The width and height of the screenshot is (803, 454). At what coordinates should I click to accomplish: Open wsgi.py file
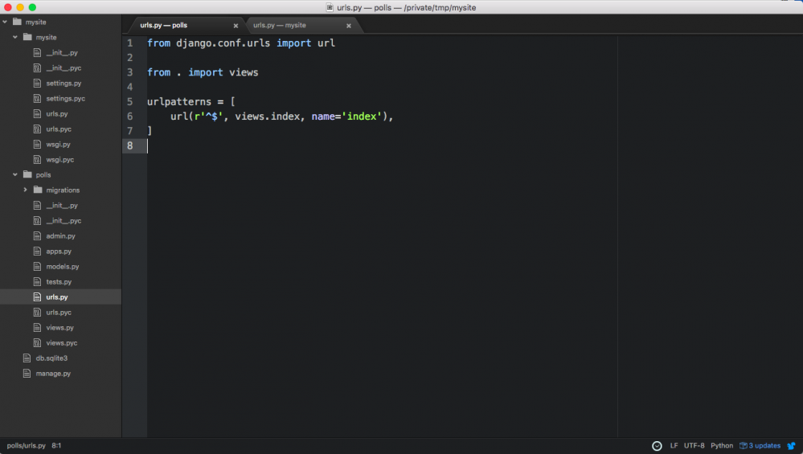59,145
